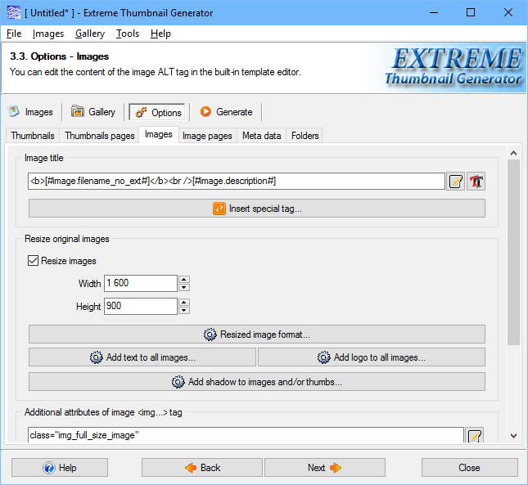Select the Images options tab
528x485 pixels.
(159, 134)
